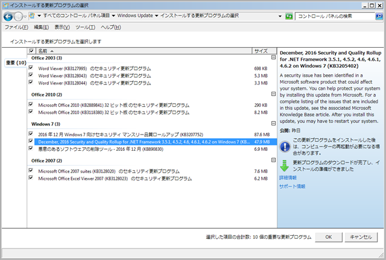The height and width of the screenshot is (260, 386).
Task: Open the recent pages arrow next to Forward
Action: (x=25, y=17)
